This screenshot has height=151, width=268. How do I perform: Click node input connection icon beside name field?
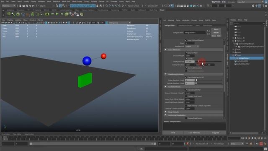tap(209, 31)
